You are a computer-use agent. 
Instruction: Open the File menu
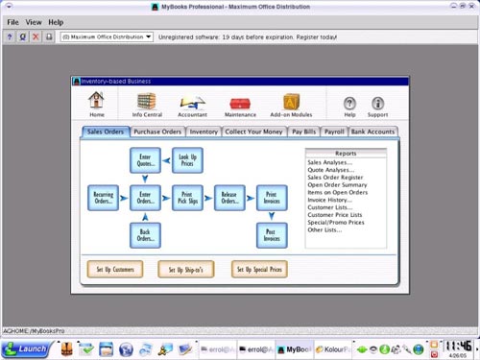tap(12, 22)
